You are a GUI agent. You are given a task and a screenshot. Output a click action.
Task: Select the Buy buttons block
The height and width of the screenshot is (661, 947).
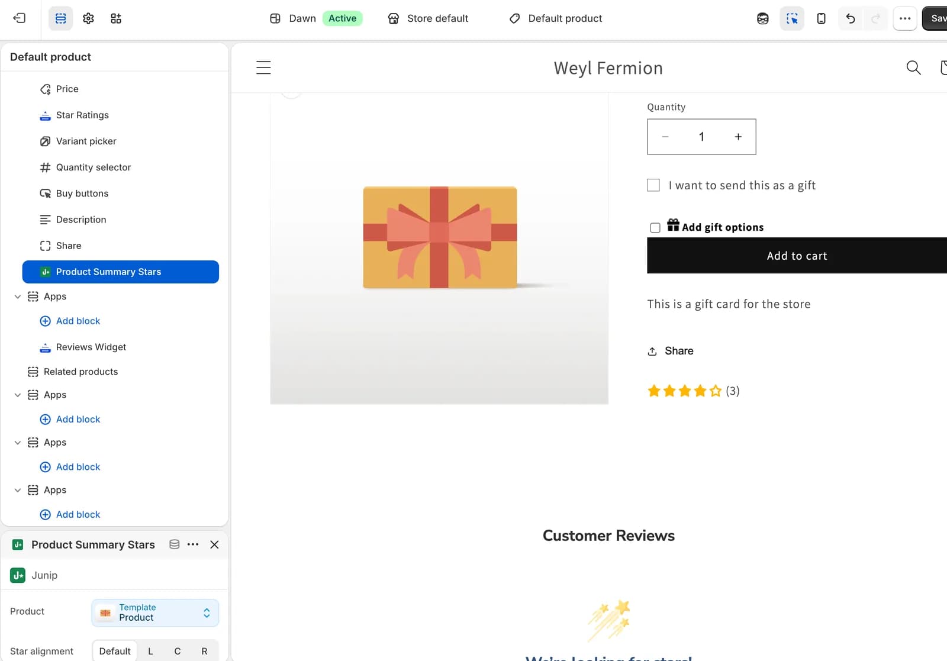point(120,193)
